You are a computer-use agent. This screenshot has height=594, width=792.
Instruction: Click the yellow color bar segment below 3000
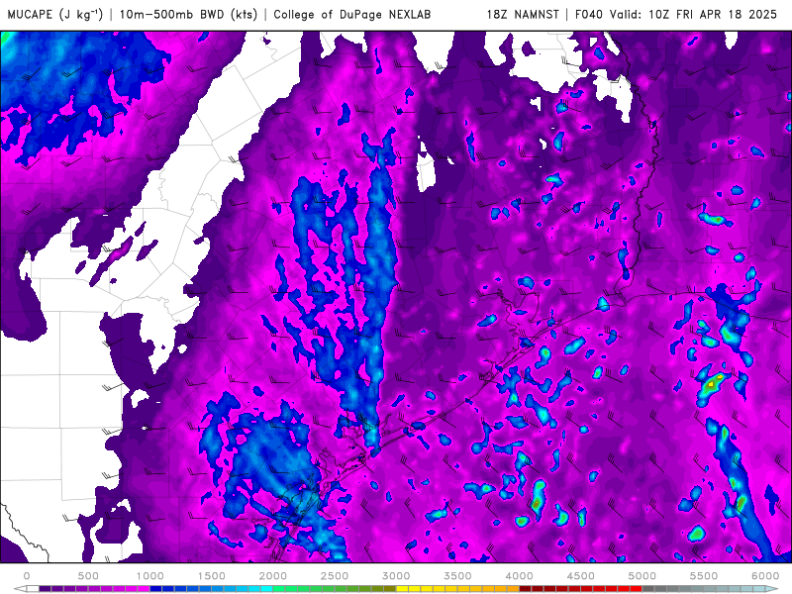(402, 589)
